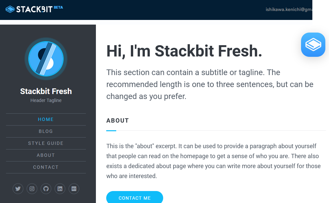Click the Header Tagline text
This screenshot has height=203, width=329.
(x=46, y=100)
